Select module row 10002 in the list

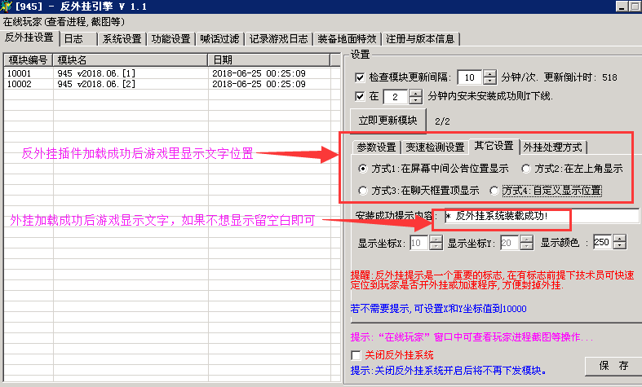106,84
